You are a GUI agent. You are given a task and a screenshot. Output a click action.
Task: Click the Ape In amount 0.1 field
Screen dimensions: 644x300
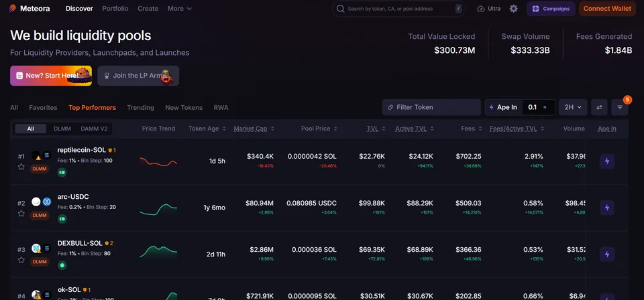click(539, 107)
